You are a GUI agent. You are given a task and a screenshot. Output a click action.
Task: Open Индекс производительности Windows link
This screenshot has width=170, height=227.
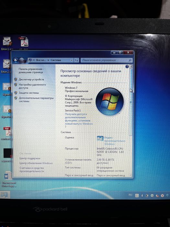pyautogui.click(x=115, y=141)
